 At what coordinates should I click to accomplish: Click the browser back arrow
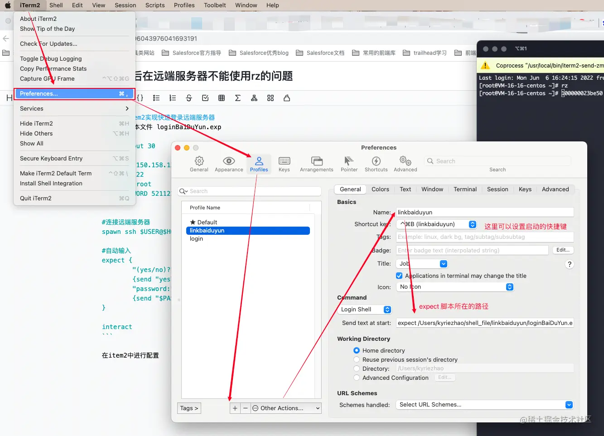tap(6, 39)
